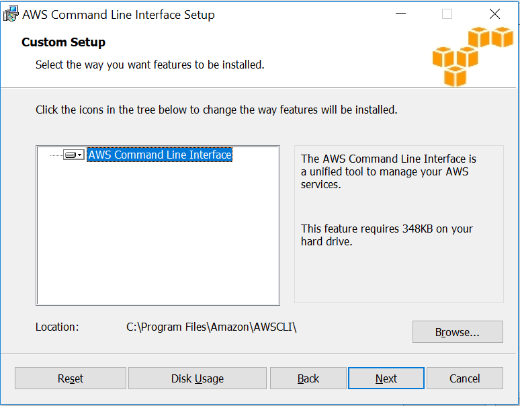
Task: Go Back to the previous setup step
Action: tap(308, 378)
